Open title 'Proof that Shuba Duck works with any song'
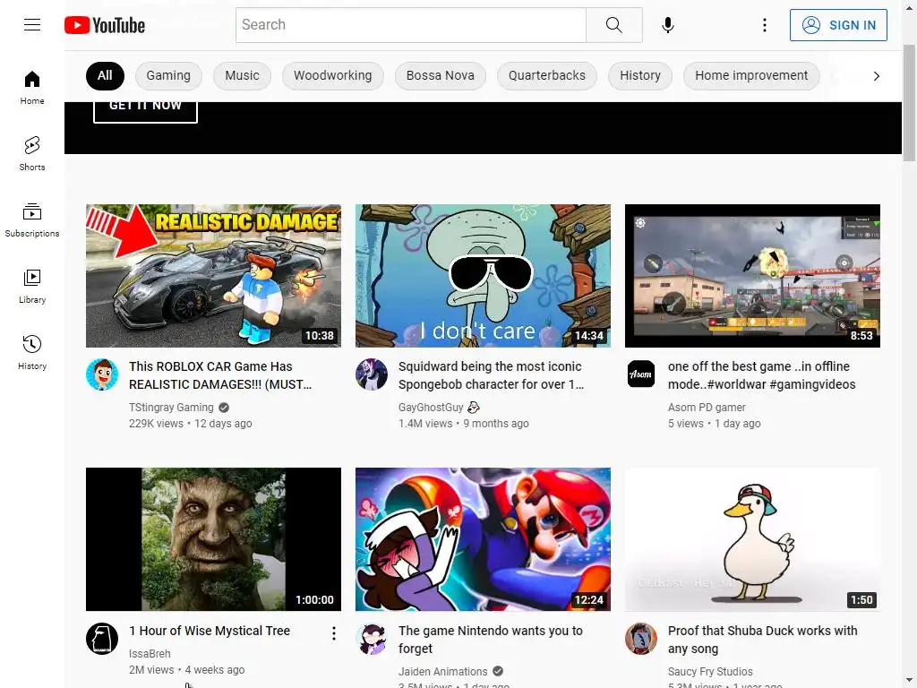 pyautogui.click(x=763, y=640)
